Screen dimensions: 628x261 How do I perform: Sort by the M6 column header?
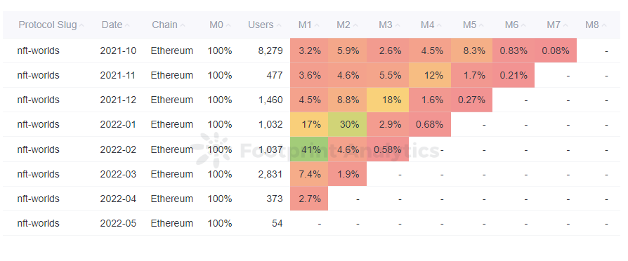point(515,25)
